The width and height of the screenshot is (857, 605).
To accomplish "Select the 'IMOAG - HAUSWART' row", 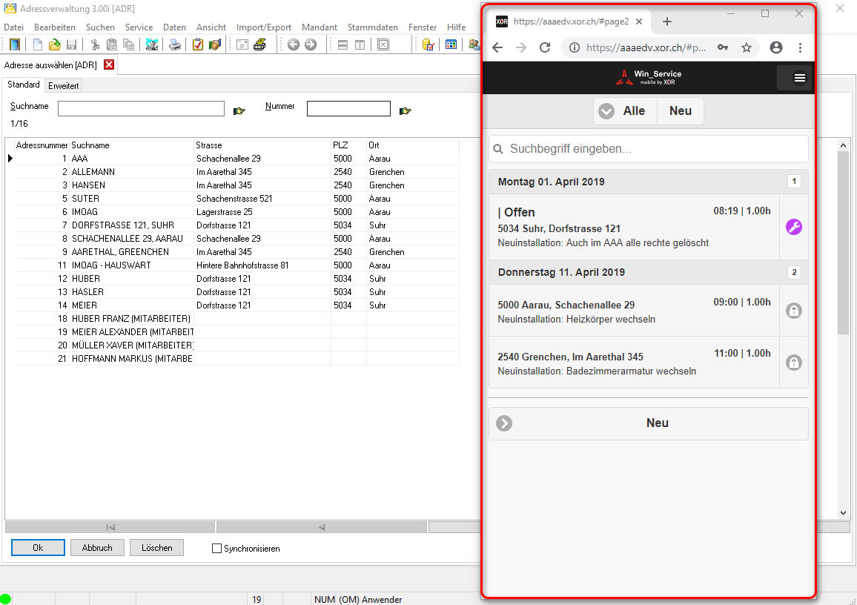I will point(236,265).
